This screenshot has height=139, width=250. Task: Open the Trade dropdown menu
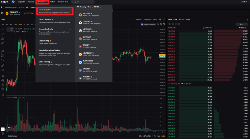tap(52, 2)
